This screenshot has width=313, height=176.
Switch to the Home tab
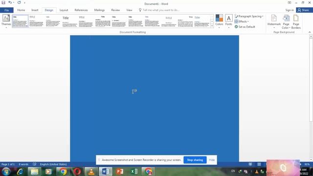[x=21, y=10]
